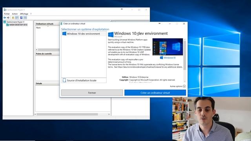Click the description vertical scrollbar thumb
The height and width of the screenshot is (141, 251).
tap(185, 55)
